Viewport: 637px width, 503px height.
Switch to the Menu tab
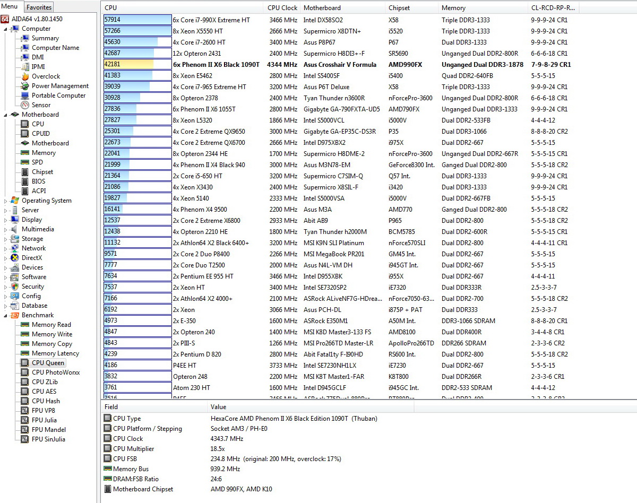[10, 7]
